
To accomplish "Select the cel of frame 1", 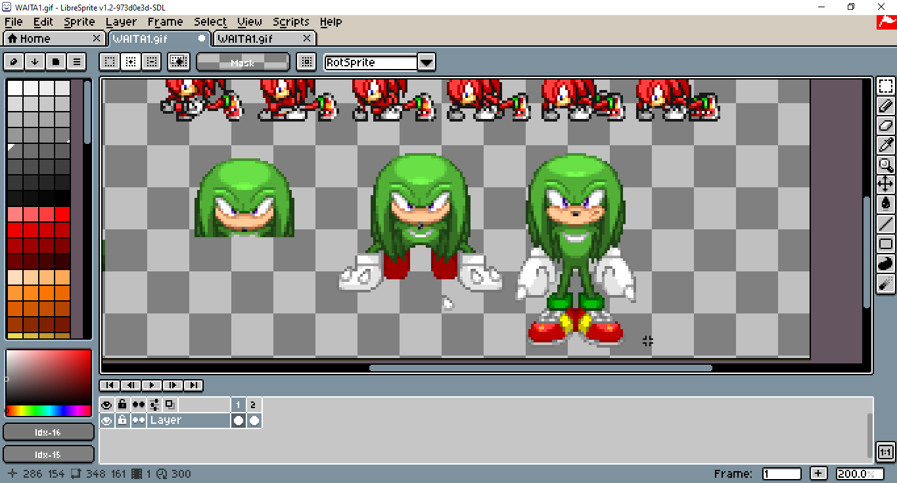I will [x=239, y=421].
